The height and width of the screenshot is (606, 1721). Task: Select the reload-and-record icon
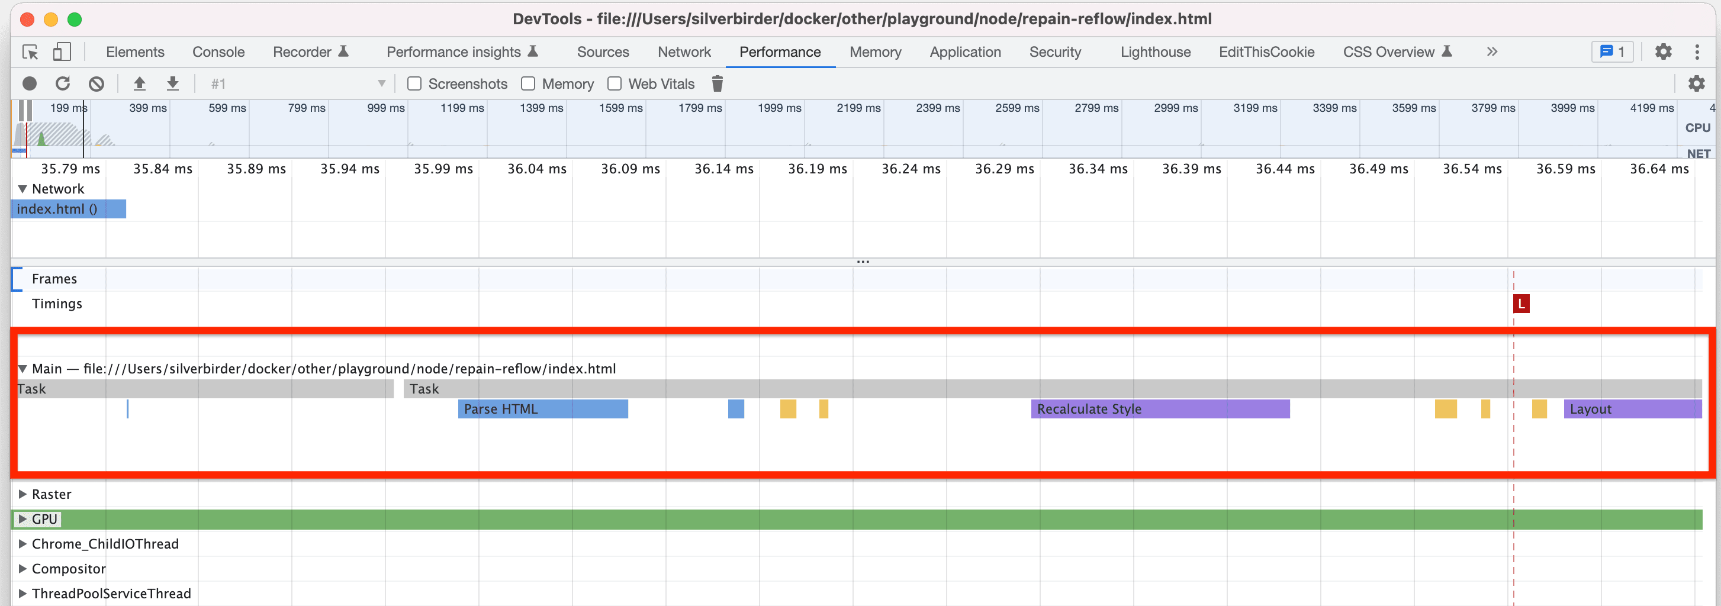coord(63,83)
